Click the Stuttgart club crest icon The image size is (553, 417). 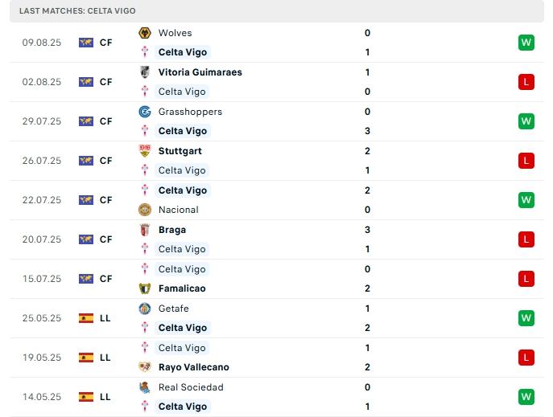click(145, 151)
